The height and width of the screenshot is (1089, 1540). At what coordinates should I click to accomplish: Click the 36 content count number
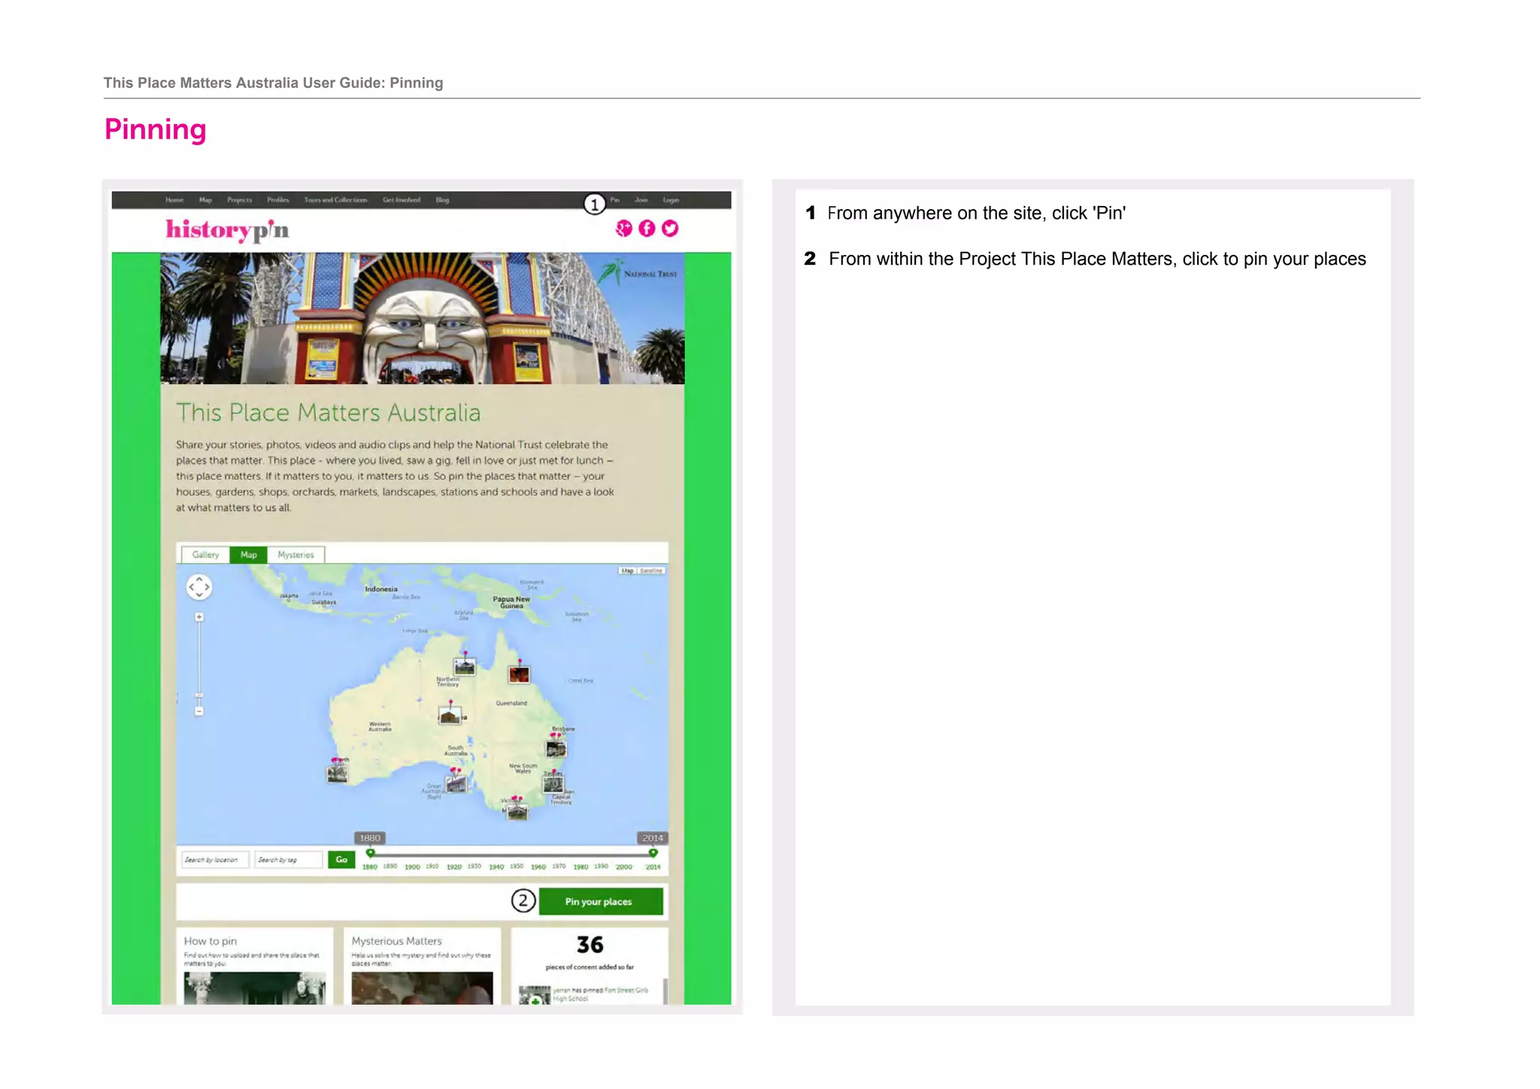pos(590,945)
